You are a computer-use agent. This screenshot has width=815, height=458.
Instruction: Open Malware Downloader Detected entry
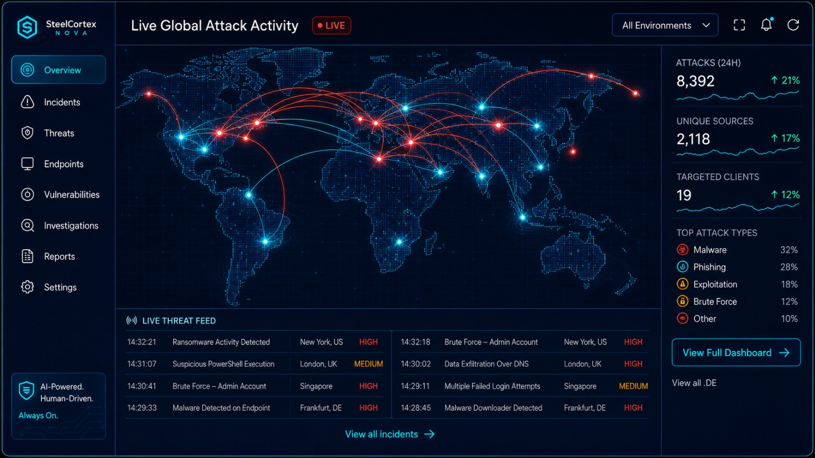524,408
